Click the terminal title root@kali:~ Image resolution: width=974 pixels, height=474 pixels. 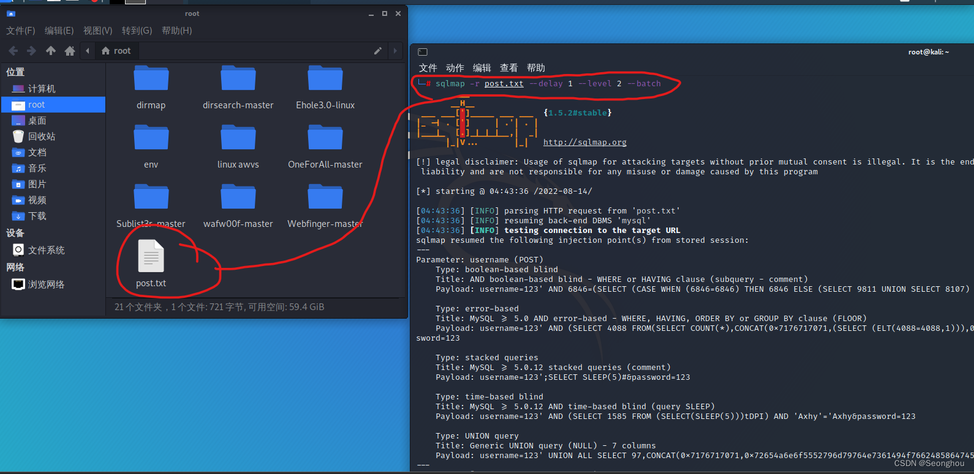(929, 52)
